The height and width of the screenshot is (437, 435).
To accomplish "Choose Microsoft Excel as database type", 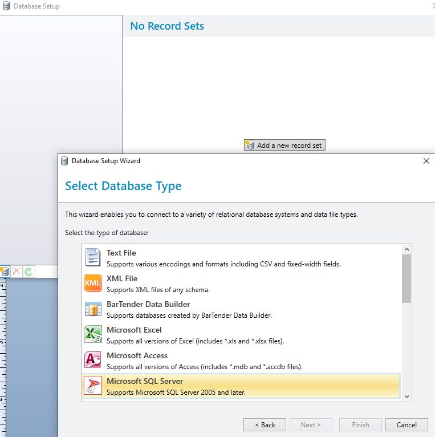I will click(x=241, y=335).
